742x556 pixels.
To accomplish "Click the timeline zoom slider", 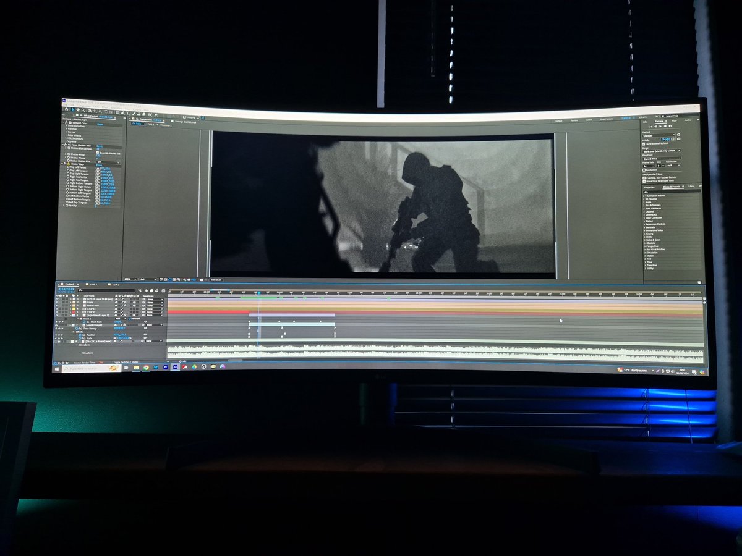I will (176, 361).
